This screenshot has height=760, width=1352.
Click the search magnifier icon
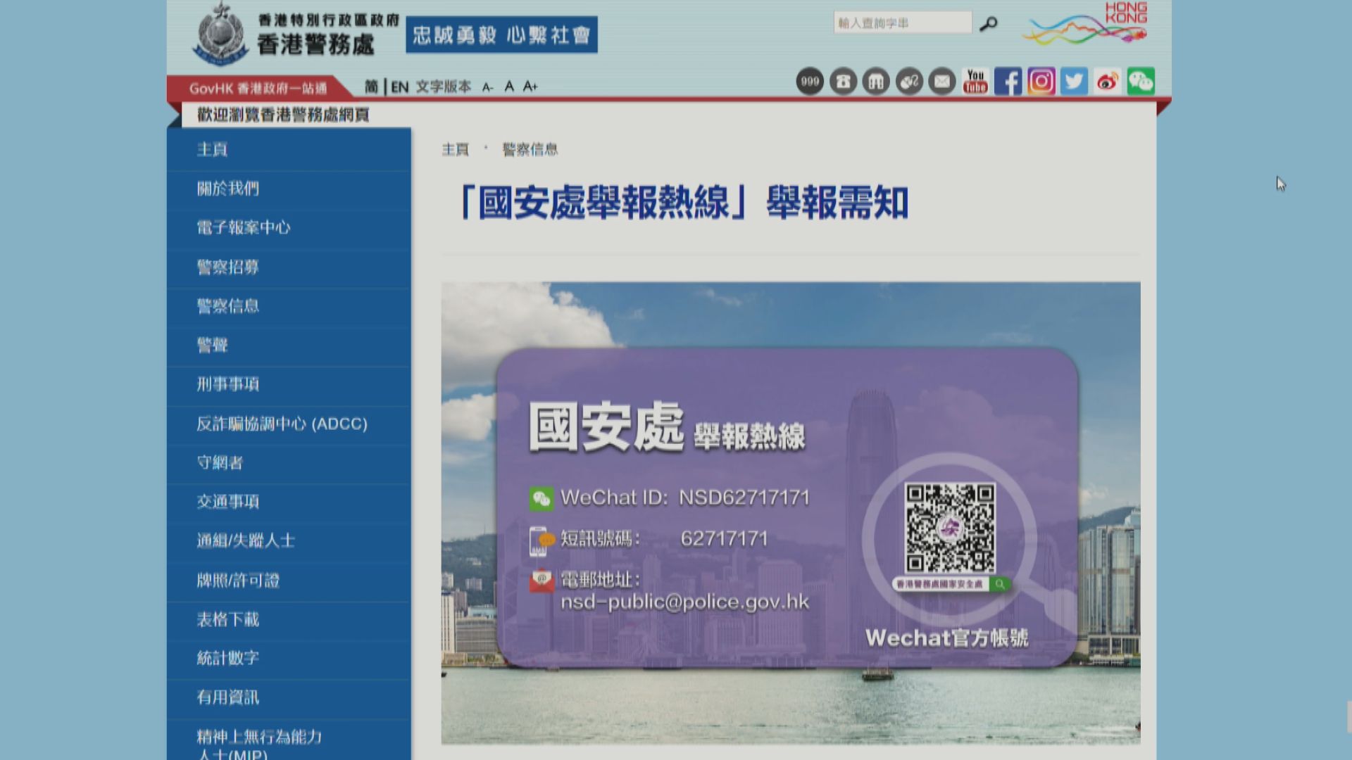pos(989,23)
